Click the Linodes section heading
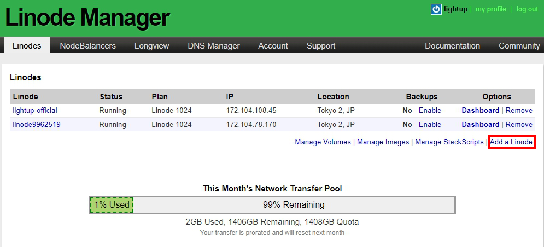 (26, 77)
